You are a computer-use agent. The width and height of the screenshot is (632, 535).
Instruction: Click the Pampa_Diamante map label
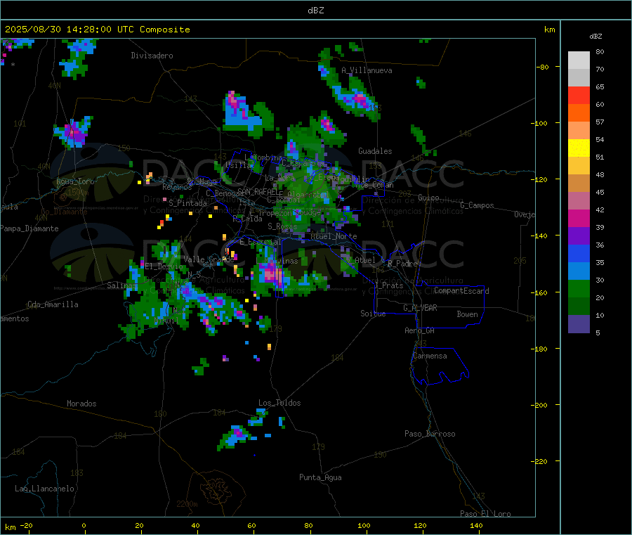29,228
